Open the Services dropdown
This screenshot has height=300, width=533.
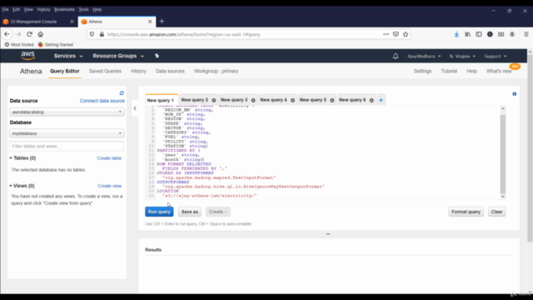[68, 56]
